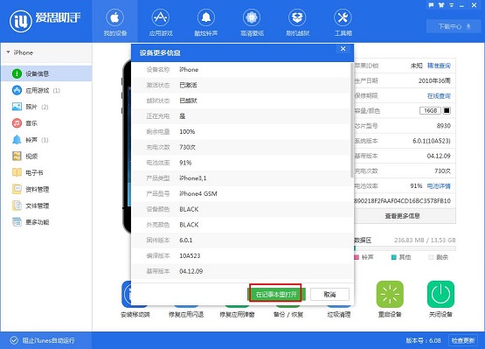This screenshot has height=349, width=485.
Task: Open the 应用游戏 apps and games tab
Action: click(x=161, y=22)
